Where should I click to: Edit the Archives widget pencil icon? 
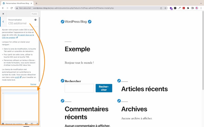tap(119, 101)
